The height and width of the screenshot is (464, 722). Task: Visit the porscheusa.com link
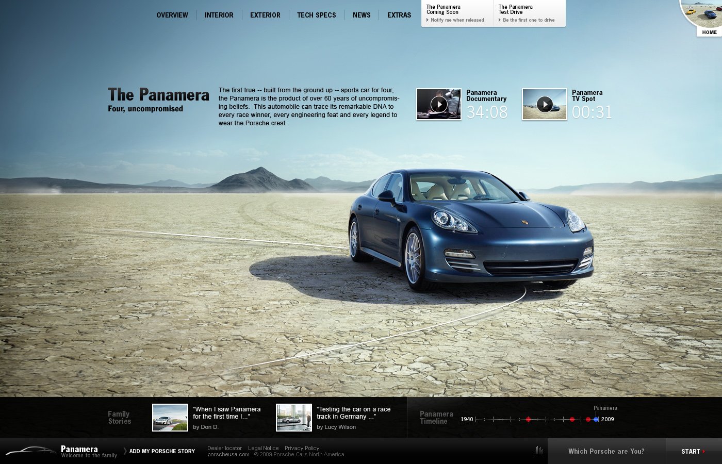tap(228, 455)
